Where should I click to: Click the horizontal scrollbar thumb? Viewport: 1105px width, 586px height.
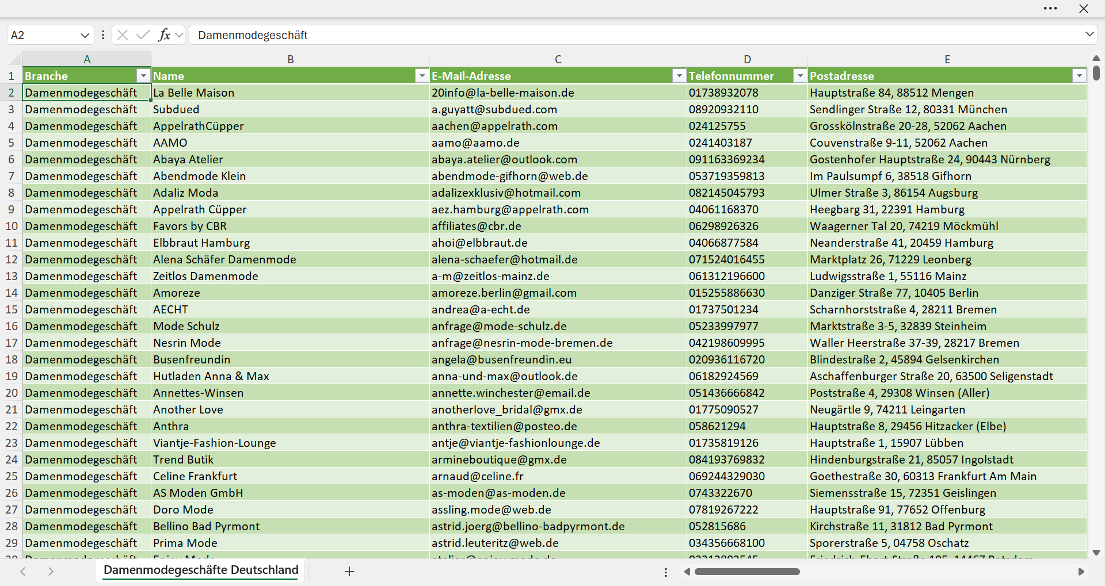click(747, 572)
